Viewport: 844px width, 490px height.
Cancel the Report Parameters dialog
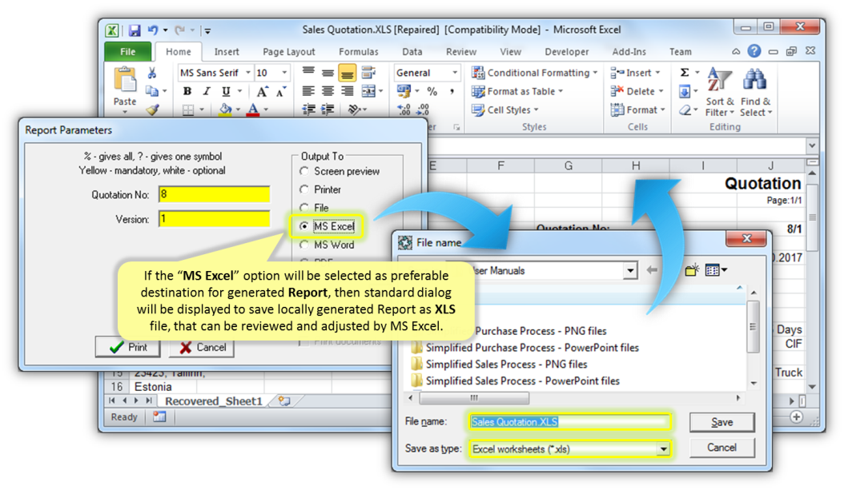(202, 347)
